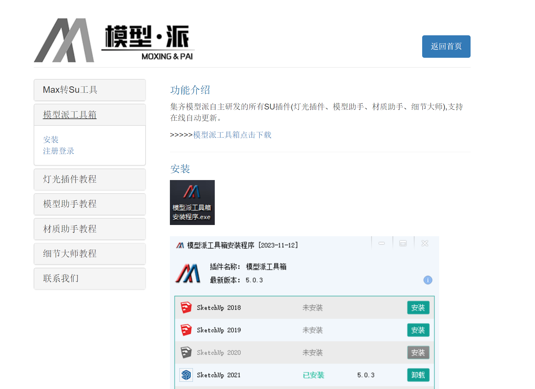
Task: Click the blue info icon in installer
Action: pos(428,280)
